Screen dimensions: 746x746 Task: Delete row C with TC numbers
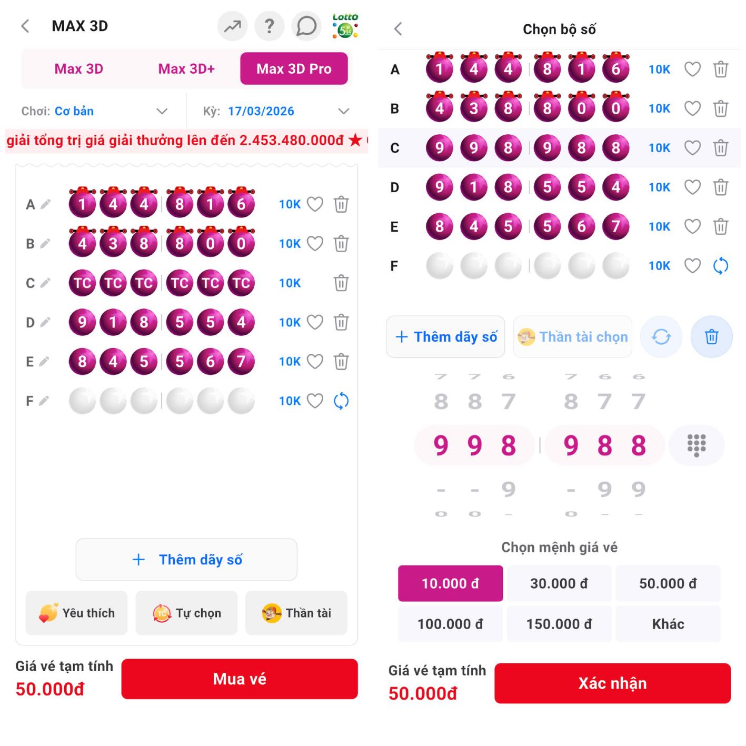pos(341,283)
